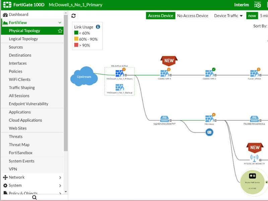Click the Router/NAT device bubble
This screenshot has height=201, width=268.
coord(252,182)
